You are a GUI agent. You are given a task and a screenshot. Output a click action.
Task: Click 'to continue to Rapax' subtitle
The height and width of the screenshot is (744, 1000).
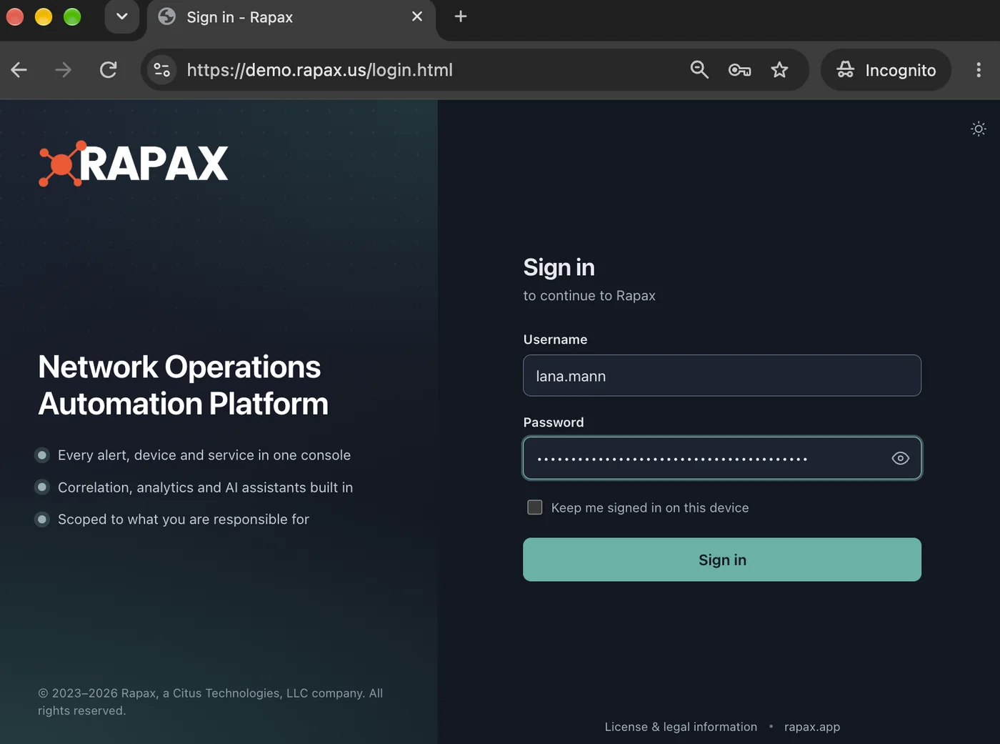[x=589, y=296]
